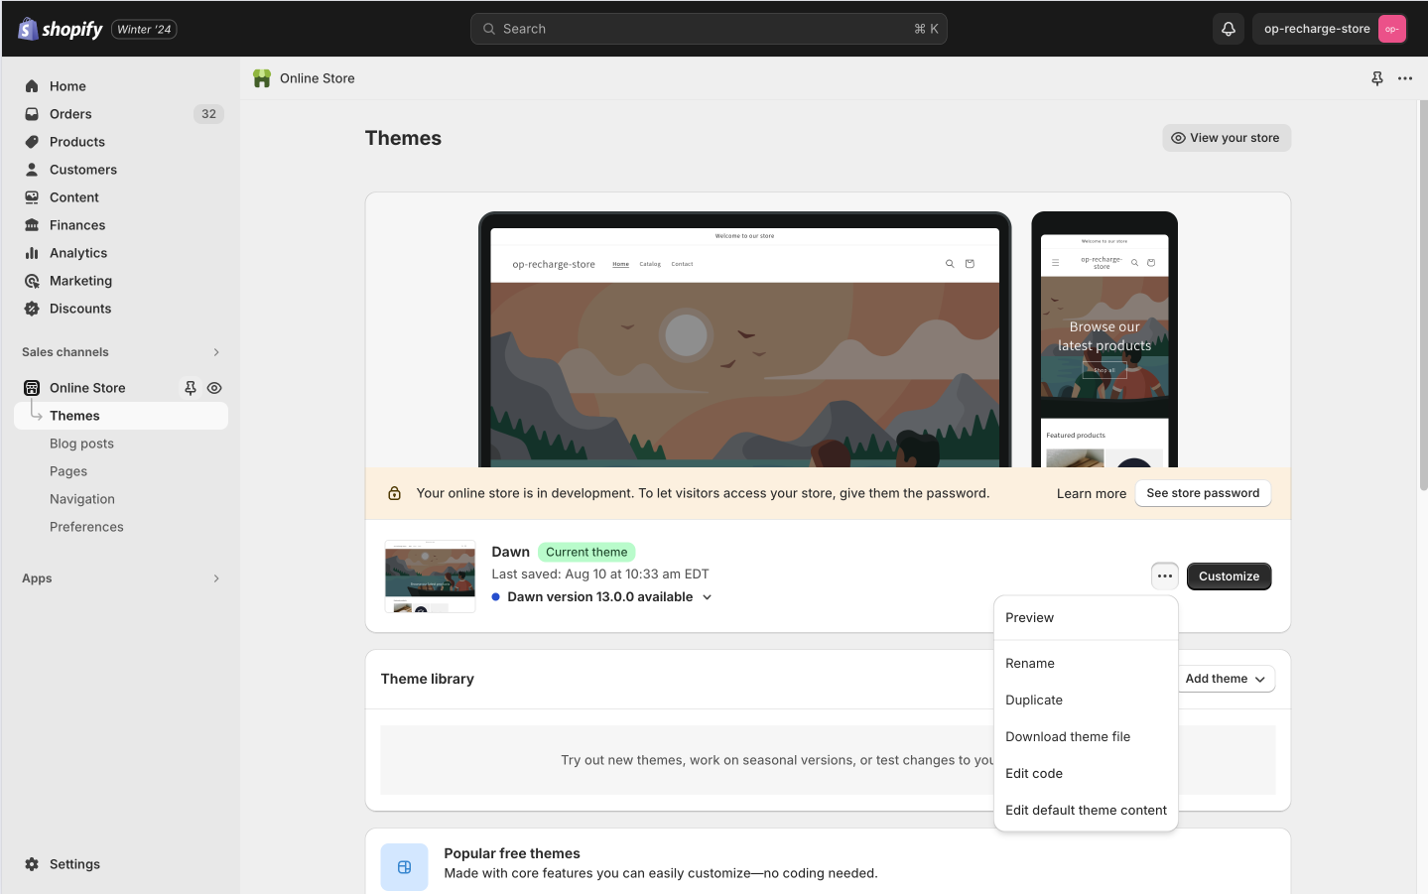Viewport: 1428px width, 894px height.
Task: Click the Online Store storefront icon in sidebar
Action: pos(32,388)
